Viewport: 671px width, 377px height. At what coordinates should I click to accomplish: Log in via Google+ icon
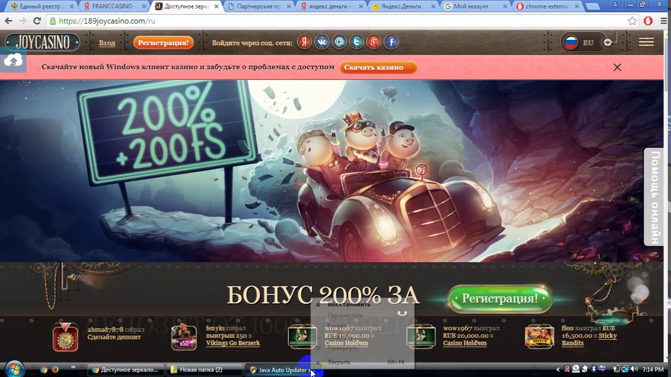tap(374, 42)
